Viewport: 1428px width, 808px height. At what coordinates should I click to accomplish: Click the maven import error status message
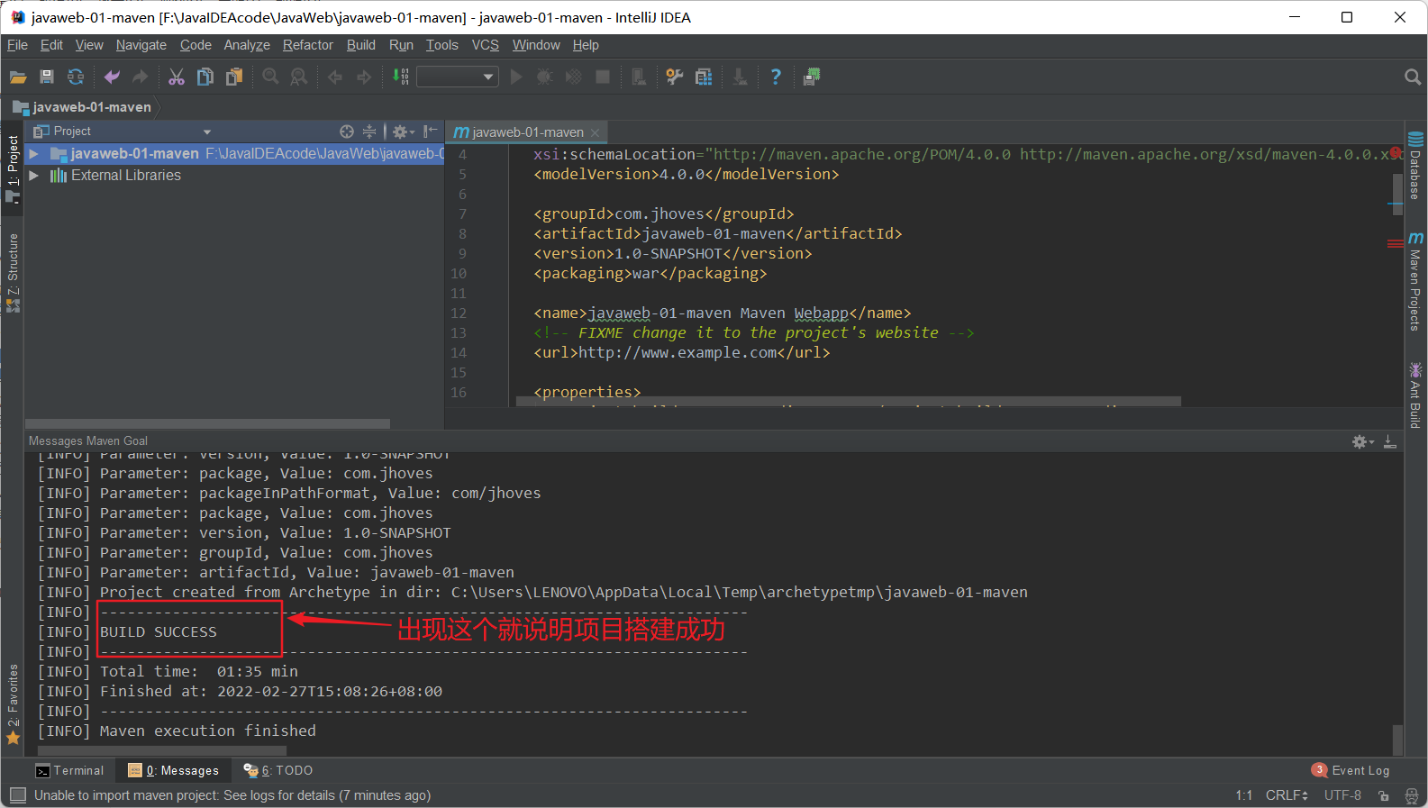tap(232, 795)
